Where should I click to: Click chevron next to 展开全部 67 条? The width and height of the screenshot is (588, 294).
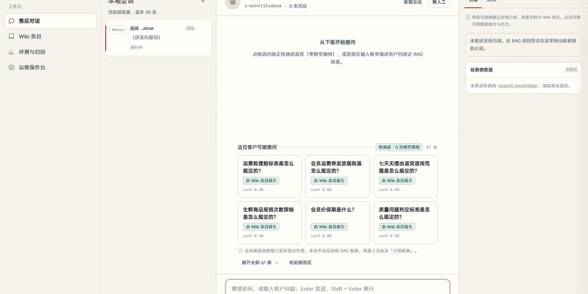pyautogui.click(x=277, y=263)
